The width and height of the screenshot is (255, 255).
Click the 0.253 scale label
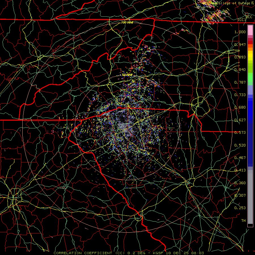pos(240,208)
